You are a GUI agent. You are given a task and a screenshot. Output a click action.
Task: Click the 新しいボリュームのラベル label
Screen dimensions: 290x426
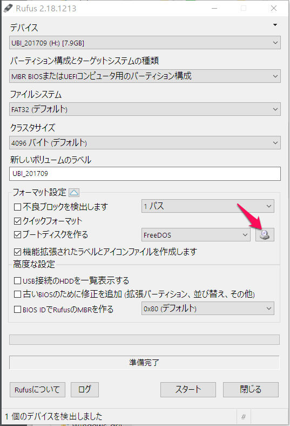(x=51, y=160)
